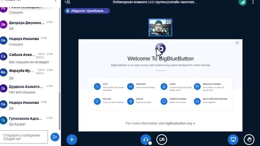Click the Сабина avatar in chat

pyautogui.click(x=3, y=56)
